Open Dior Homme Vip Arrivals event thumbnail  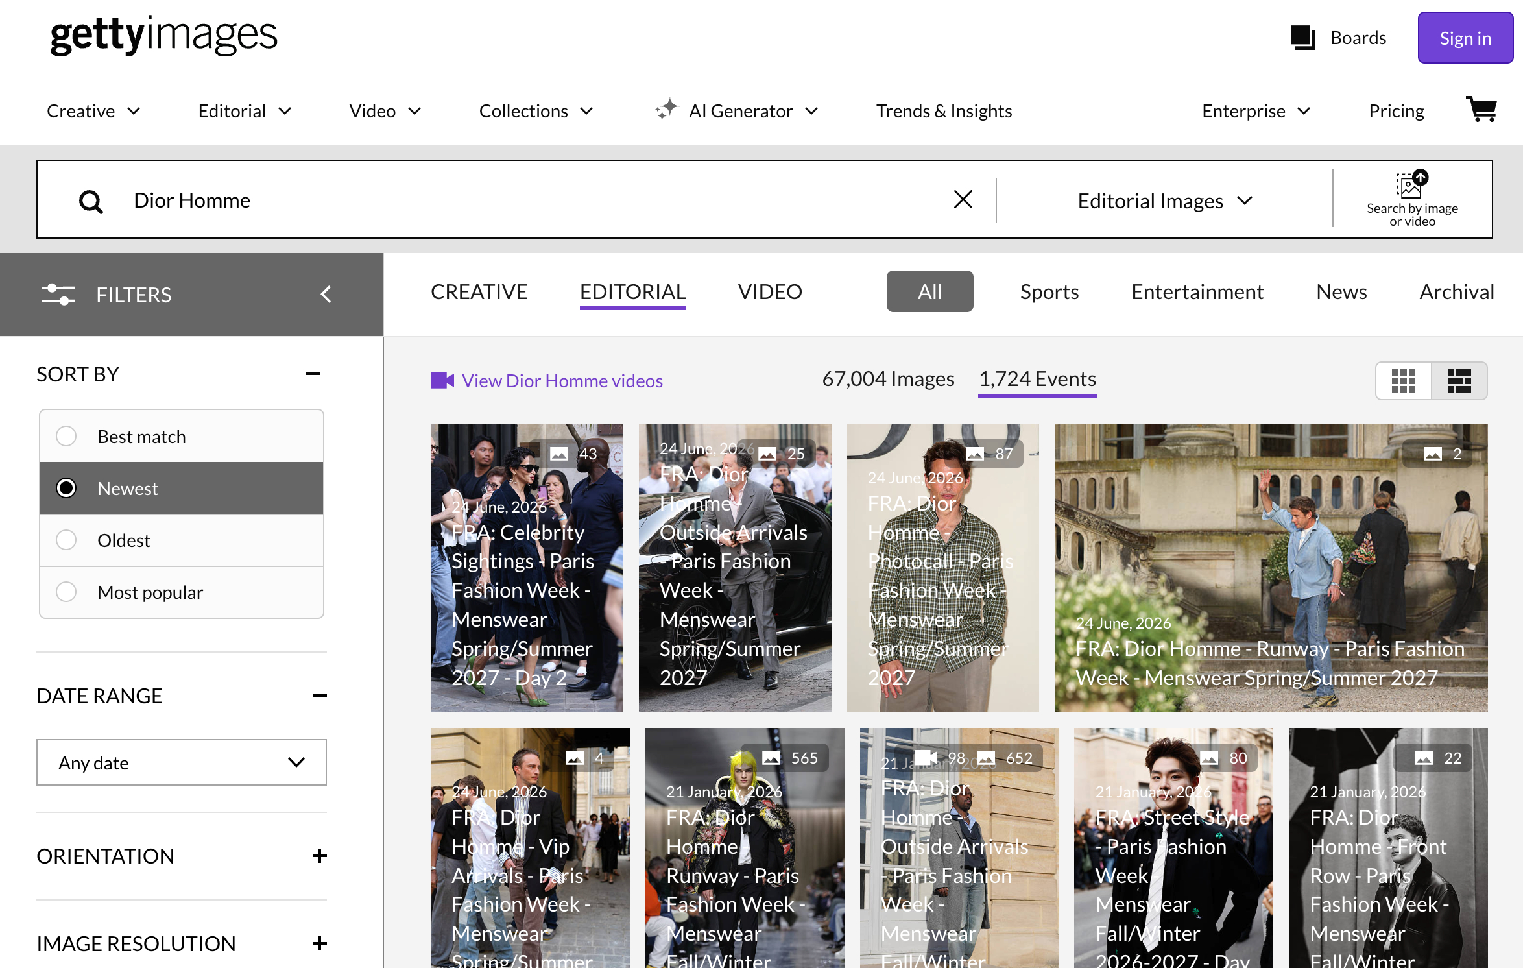pos(530,848)
